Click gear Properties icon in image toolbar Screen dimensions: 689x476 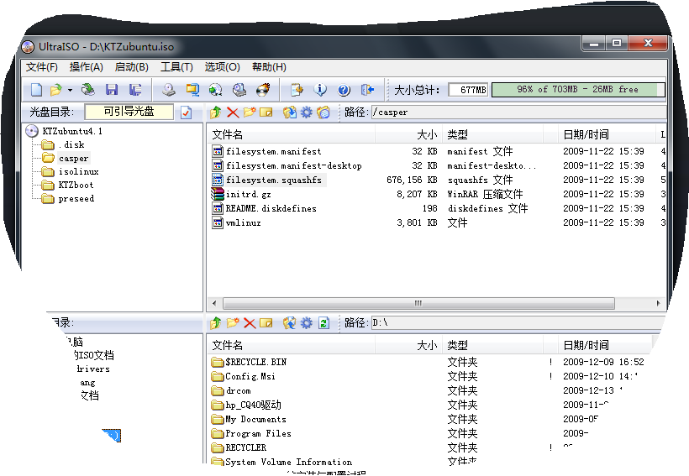[x=307, y=112]
